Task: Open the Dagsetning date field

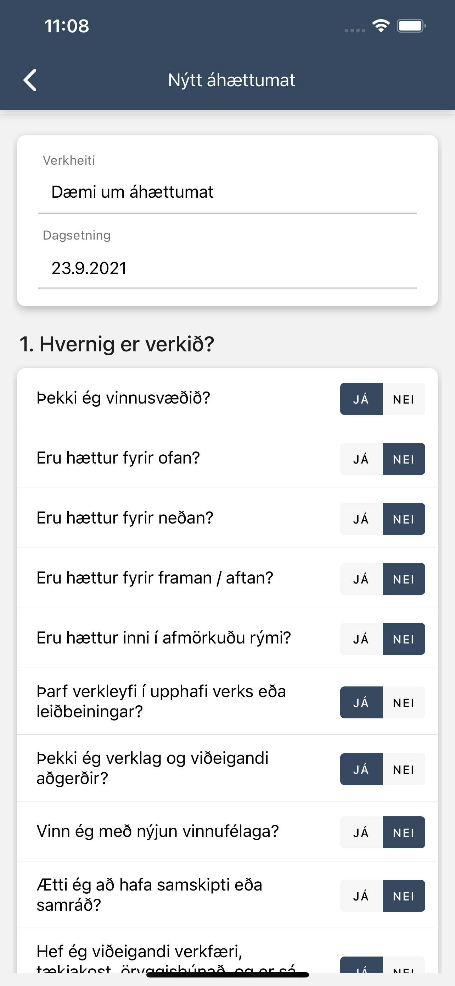Action: click(227, 268)
